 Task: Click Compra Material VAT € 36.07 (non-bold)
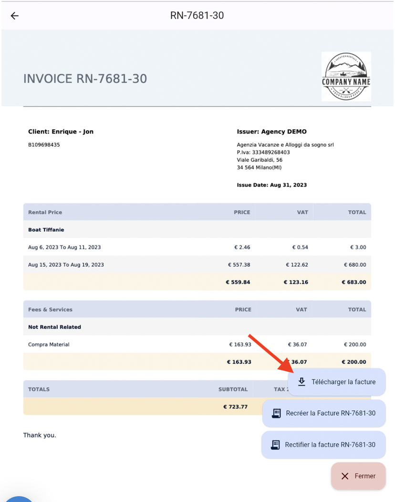coord(297,345)
